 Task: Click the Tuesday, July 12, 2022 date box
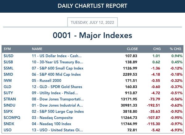92,22
